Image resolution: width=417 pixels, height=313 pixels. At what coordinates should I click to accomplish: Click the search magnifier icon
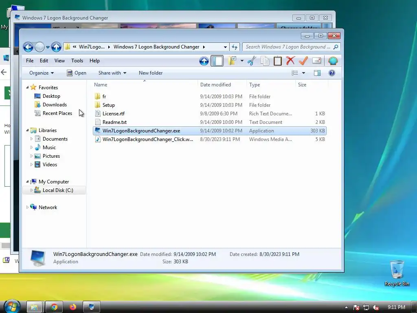(x=336, y=47)
